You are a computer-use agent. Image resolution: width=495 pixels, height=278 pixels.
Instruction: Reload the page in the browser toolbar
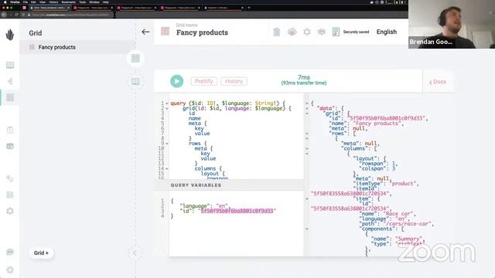click(16, 15)
